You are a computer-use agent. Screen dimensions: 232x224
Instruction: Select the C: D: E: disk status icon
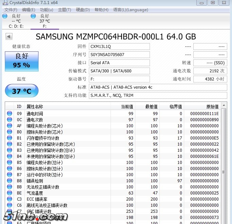pyautogui.click(x=5, y=16)
